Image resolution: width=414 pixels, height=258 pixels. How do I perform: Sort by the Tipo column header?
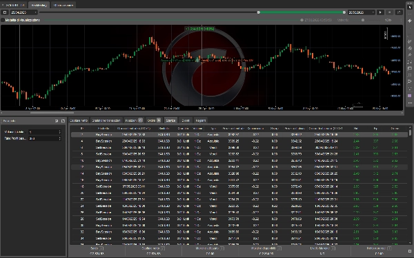coord(213,129)
